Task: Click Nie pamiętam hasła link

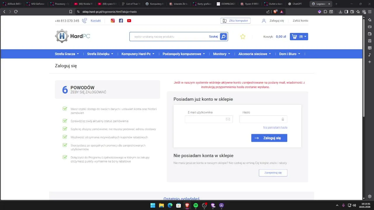Action: click(x=275, y=127)
